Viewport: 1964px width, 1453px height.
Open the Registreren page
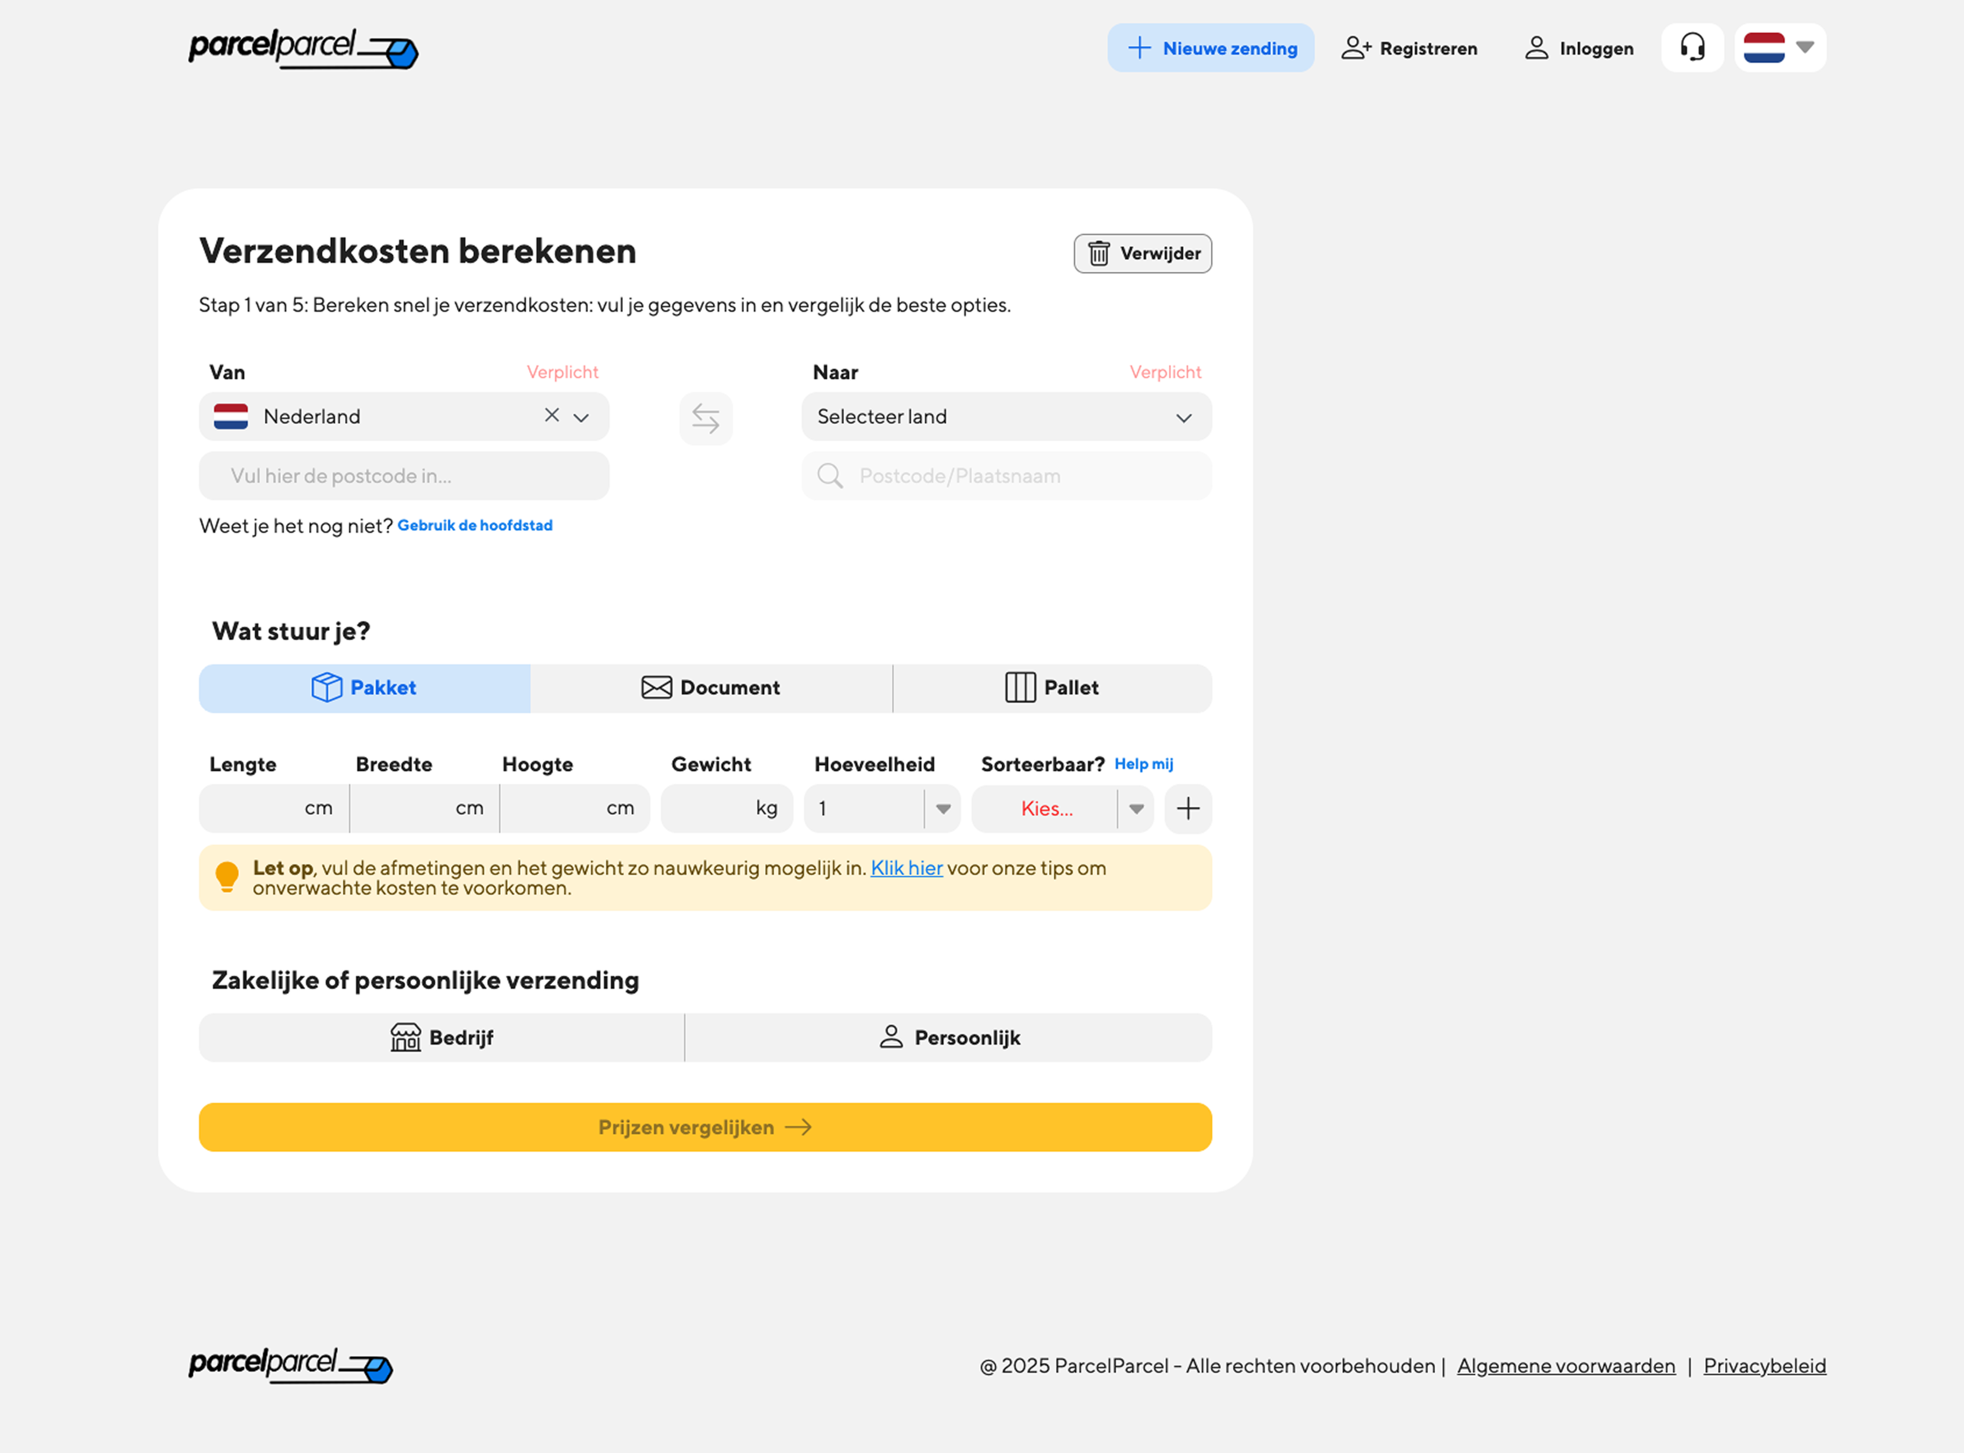pos(1409,48)
